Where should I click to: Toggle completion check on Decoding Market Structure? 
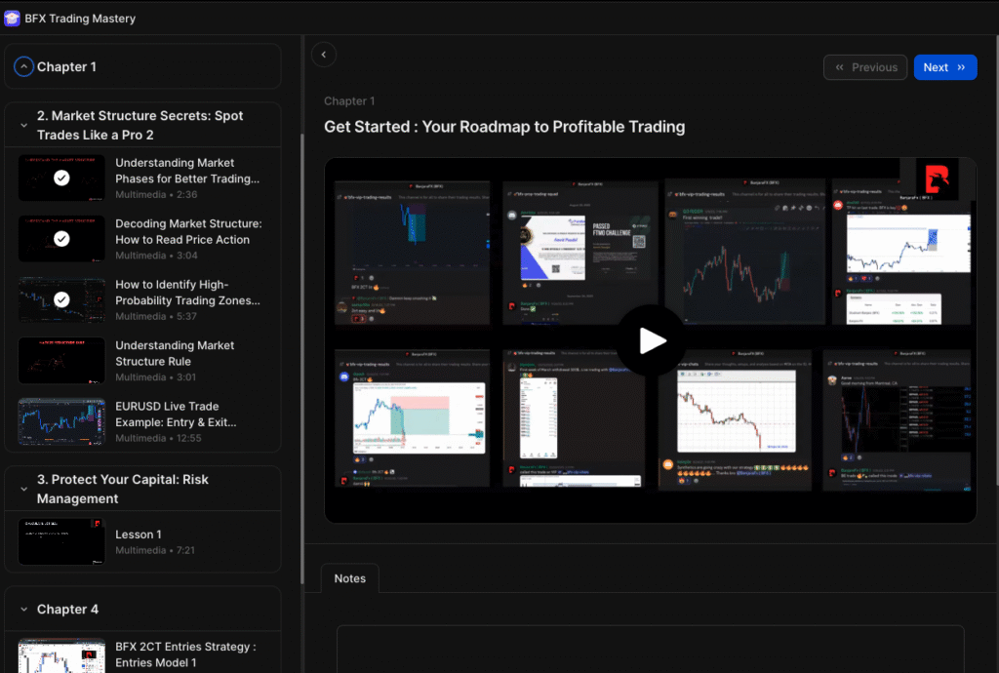pos(61,239)
